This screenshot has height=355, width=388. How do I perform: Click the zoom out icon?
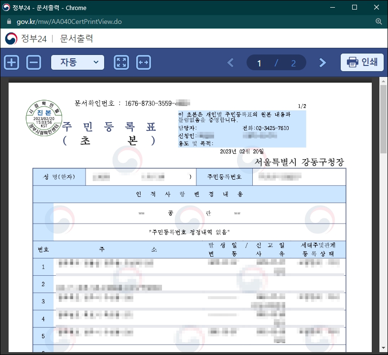coord(33,62)
